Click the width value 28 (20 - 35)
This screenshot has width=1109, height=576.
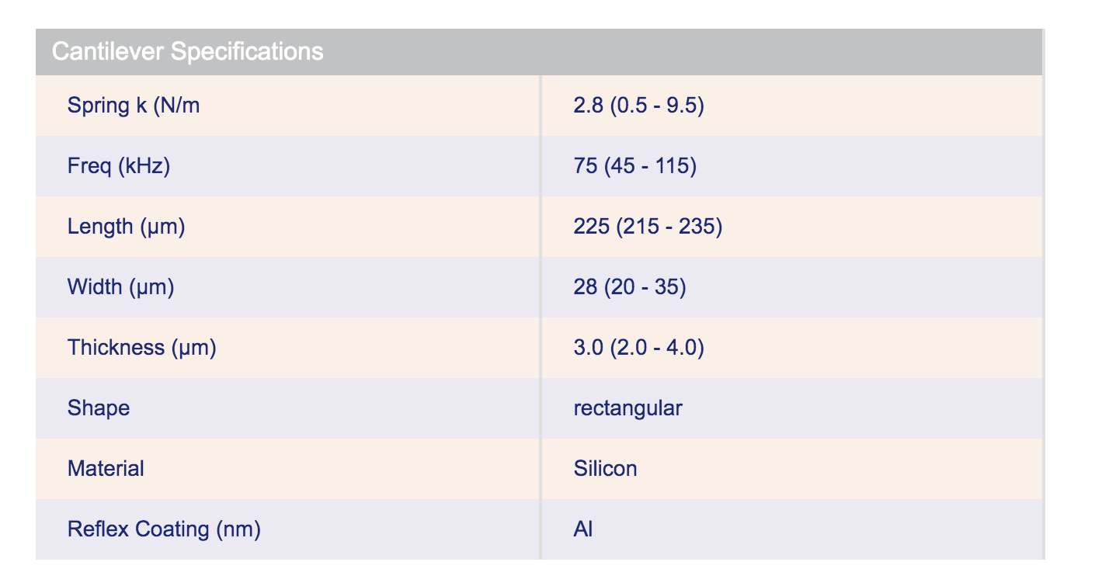pyautogui.click(x=629, y=287)
